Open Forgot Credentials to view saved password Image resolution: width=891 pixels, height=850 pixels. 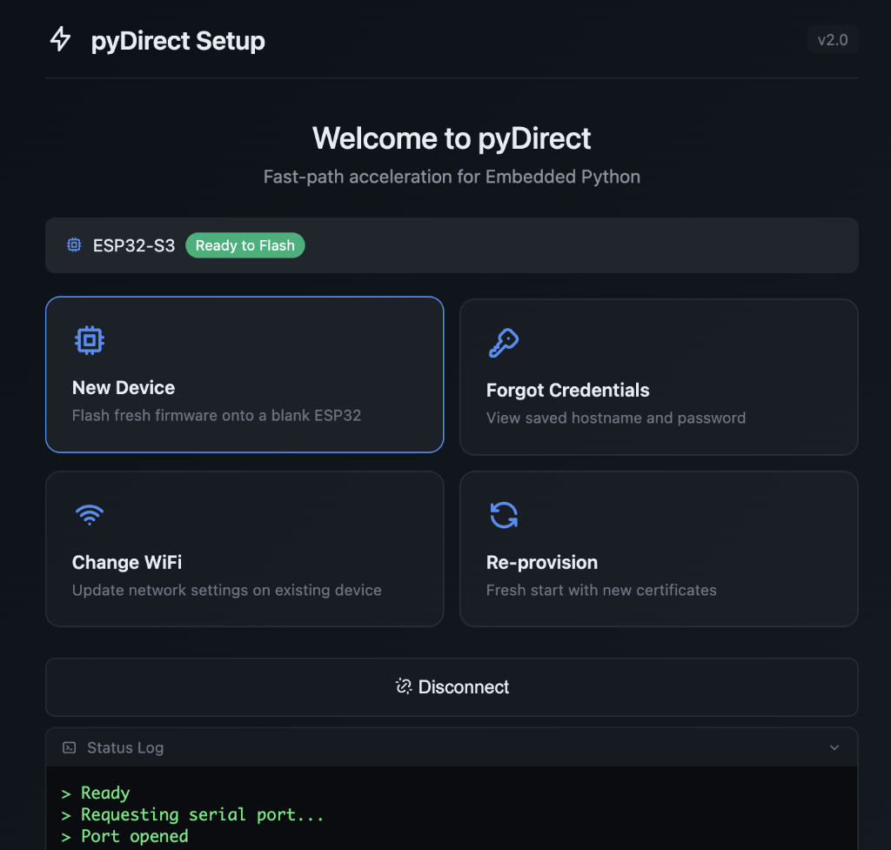pyautogui.click(x=659, y=376)
